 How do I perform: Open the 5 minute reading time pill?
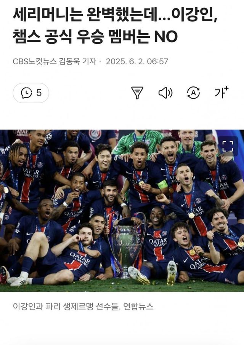[x=31, y=93]
